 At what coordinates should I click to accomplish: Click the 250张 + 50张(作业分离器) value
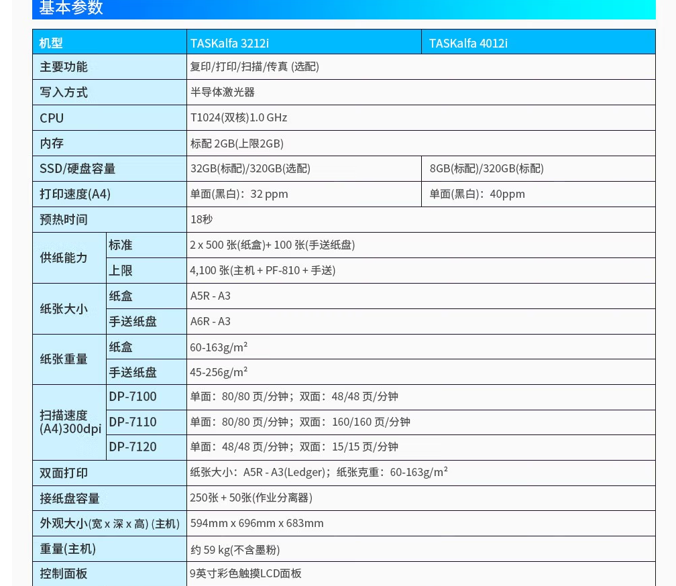point(251,497)
